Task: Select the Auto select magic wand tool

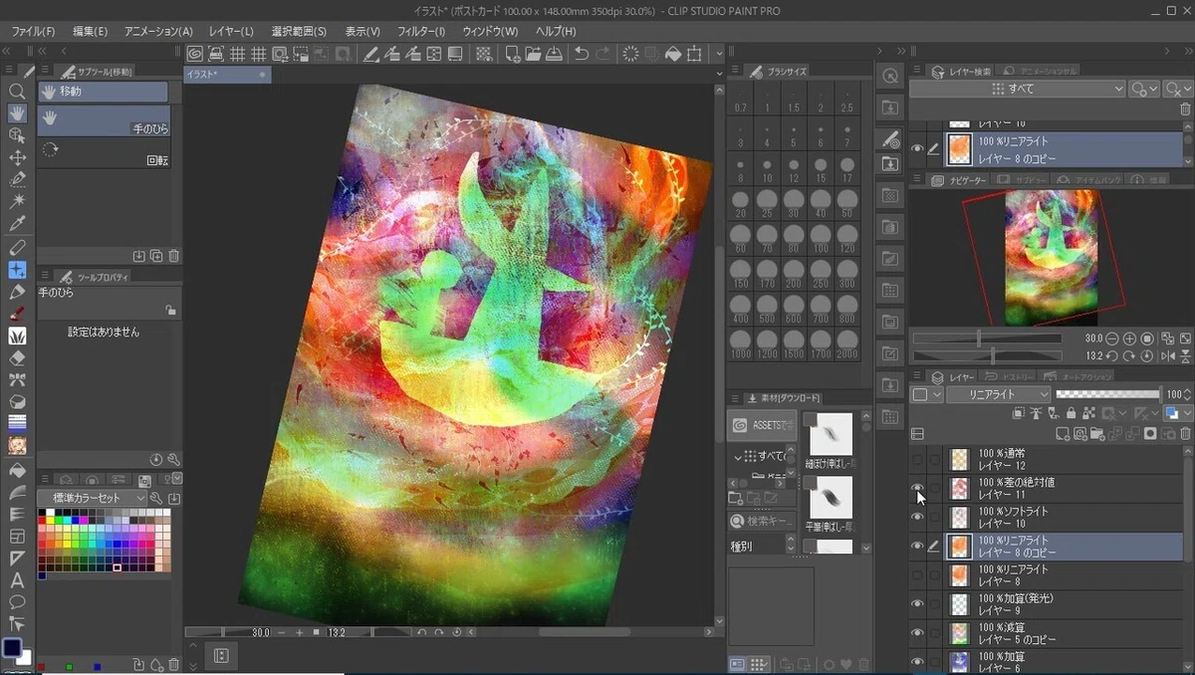Action: 17,202
